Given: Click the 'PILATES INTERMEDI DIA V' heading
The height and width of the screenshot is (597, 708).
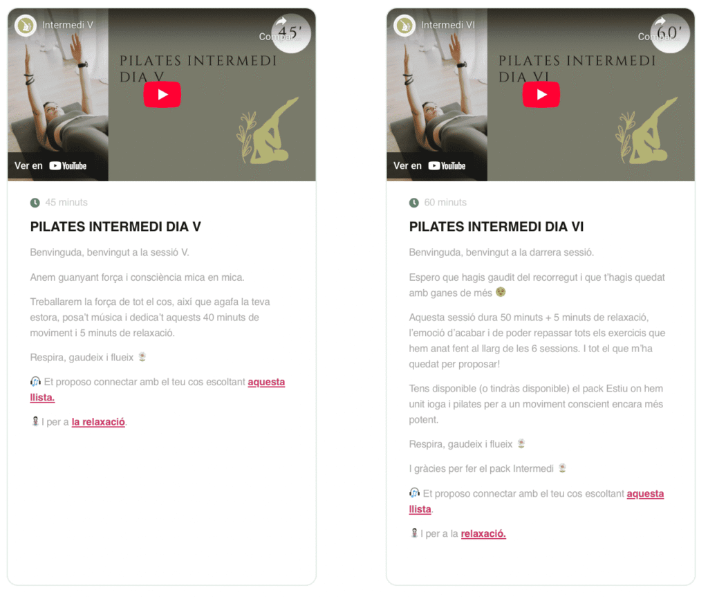Looking at the screenshot, I should [115, 227].
